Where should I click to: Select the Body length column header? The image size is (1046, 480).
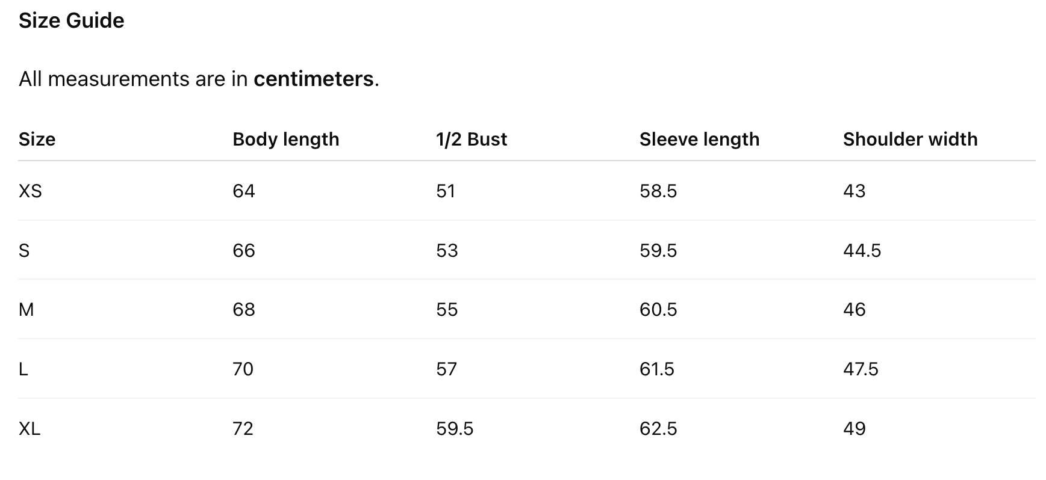click(x=285, y=139)
